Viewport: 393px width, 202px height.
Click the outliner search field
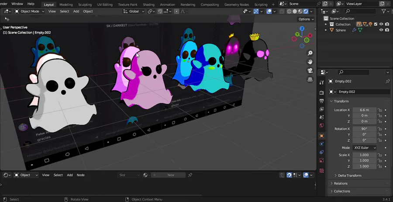[360, 11]
